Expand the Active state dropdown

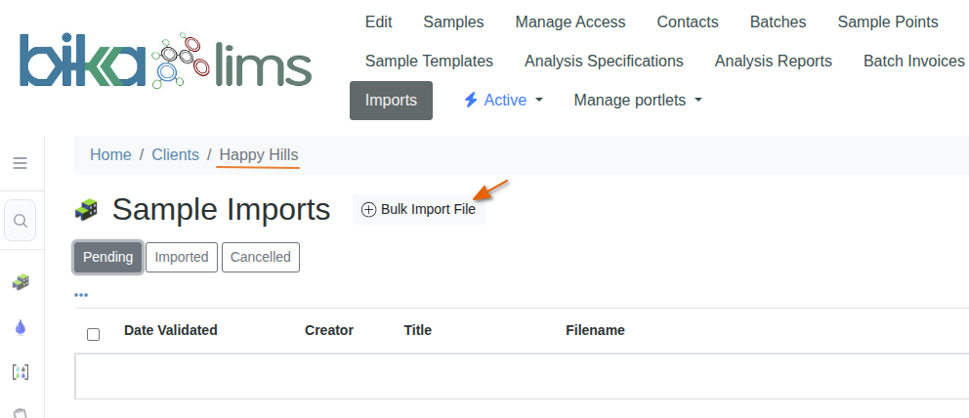tap(503, 100)
